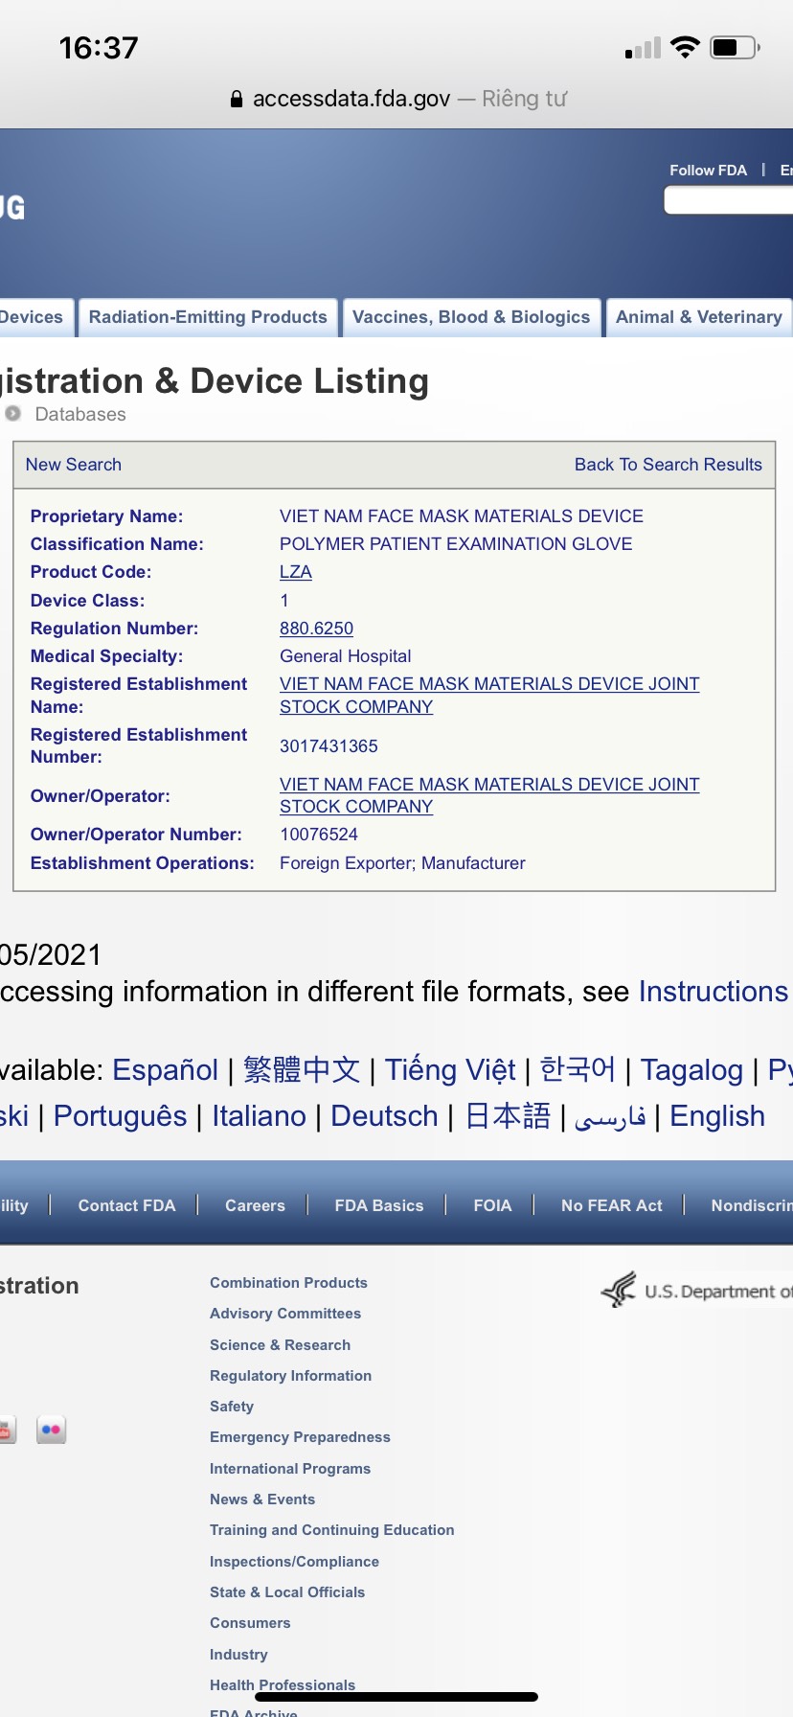Viewport: 793px width, 1717px height.
Task: Click Owner/Operator Number 10076524
Action: click(x=319, y=835)
